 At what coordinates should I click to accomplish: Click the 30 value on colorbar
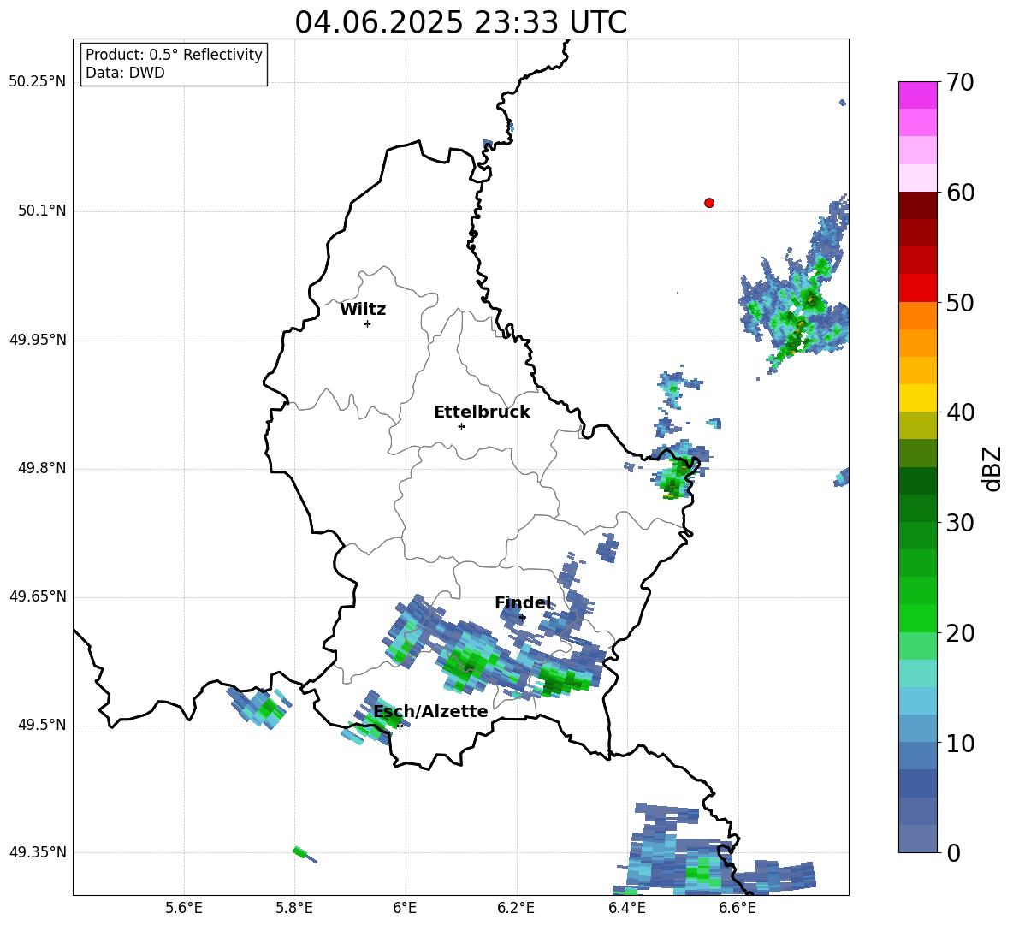point(960,523)
